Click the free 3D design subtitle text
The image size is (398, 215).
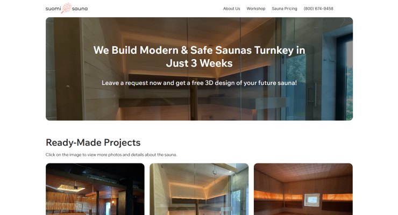click(x=199, y=83)
